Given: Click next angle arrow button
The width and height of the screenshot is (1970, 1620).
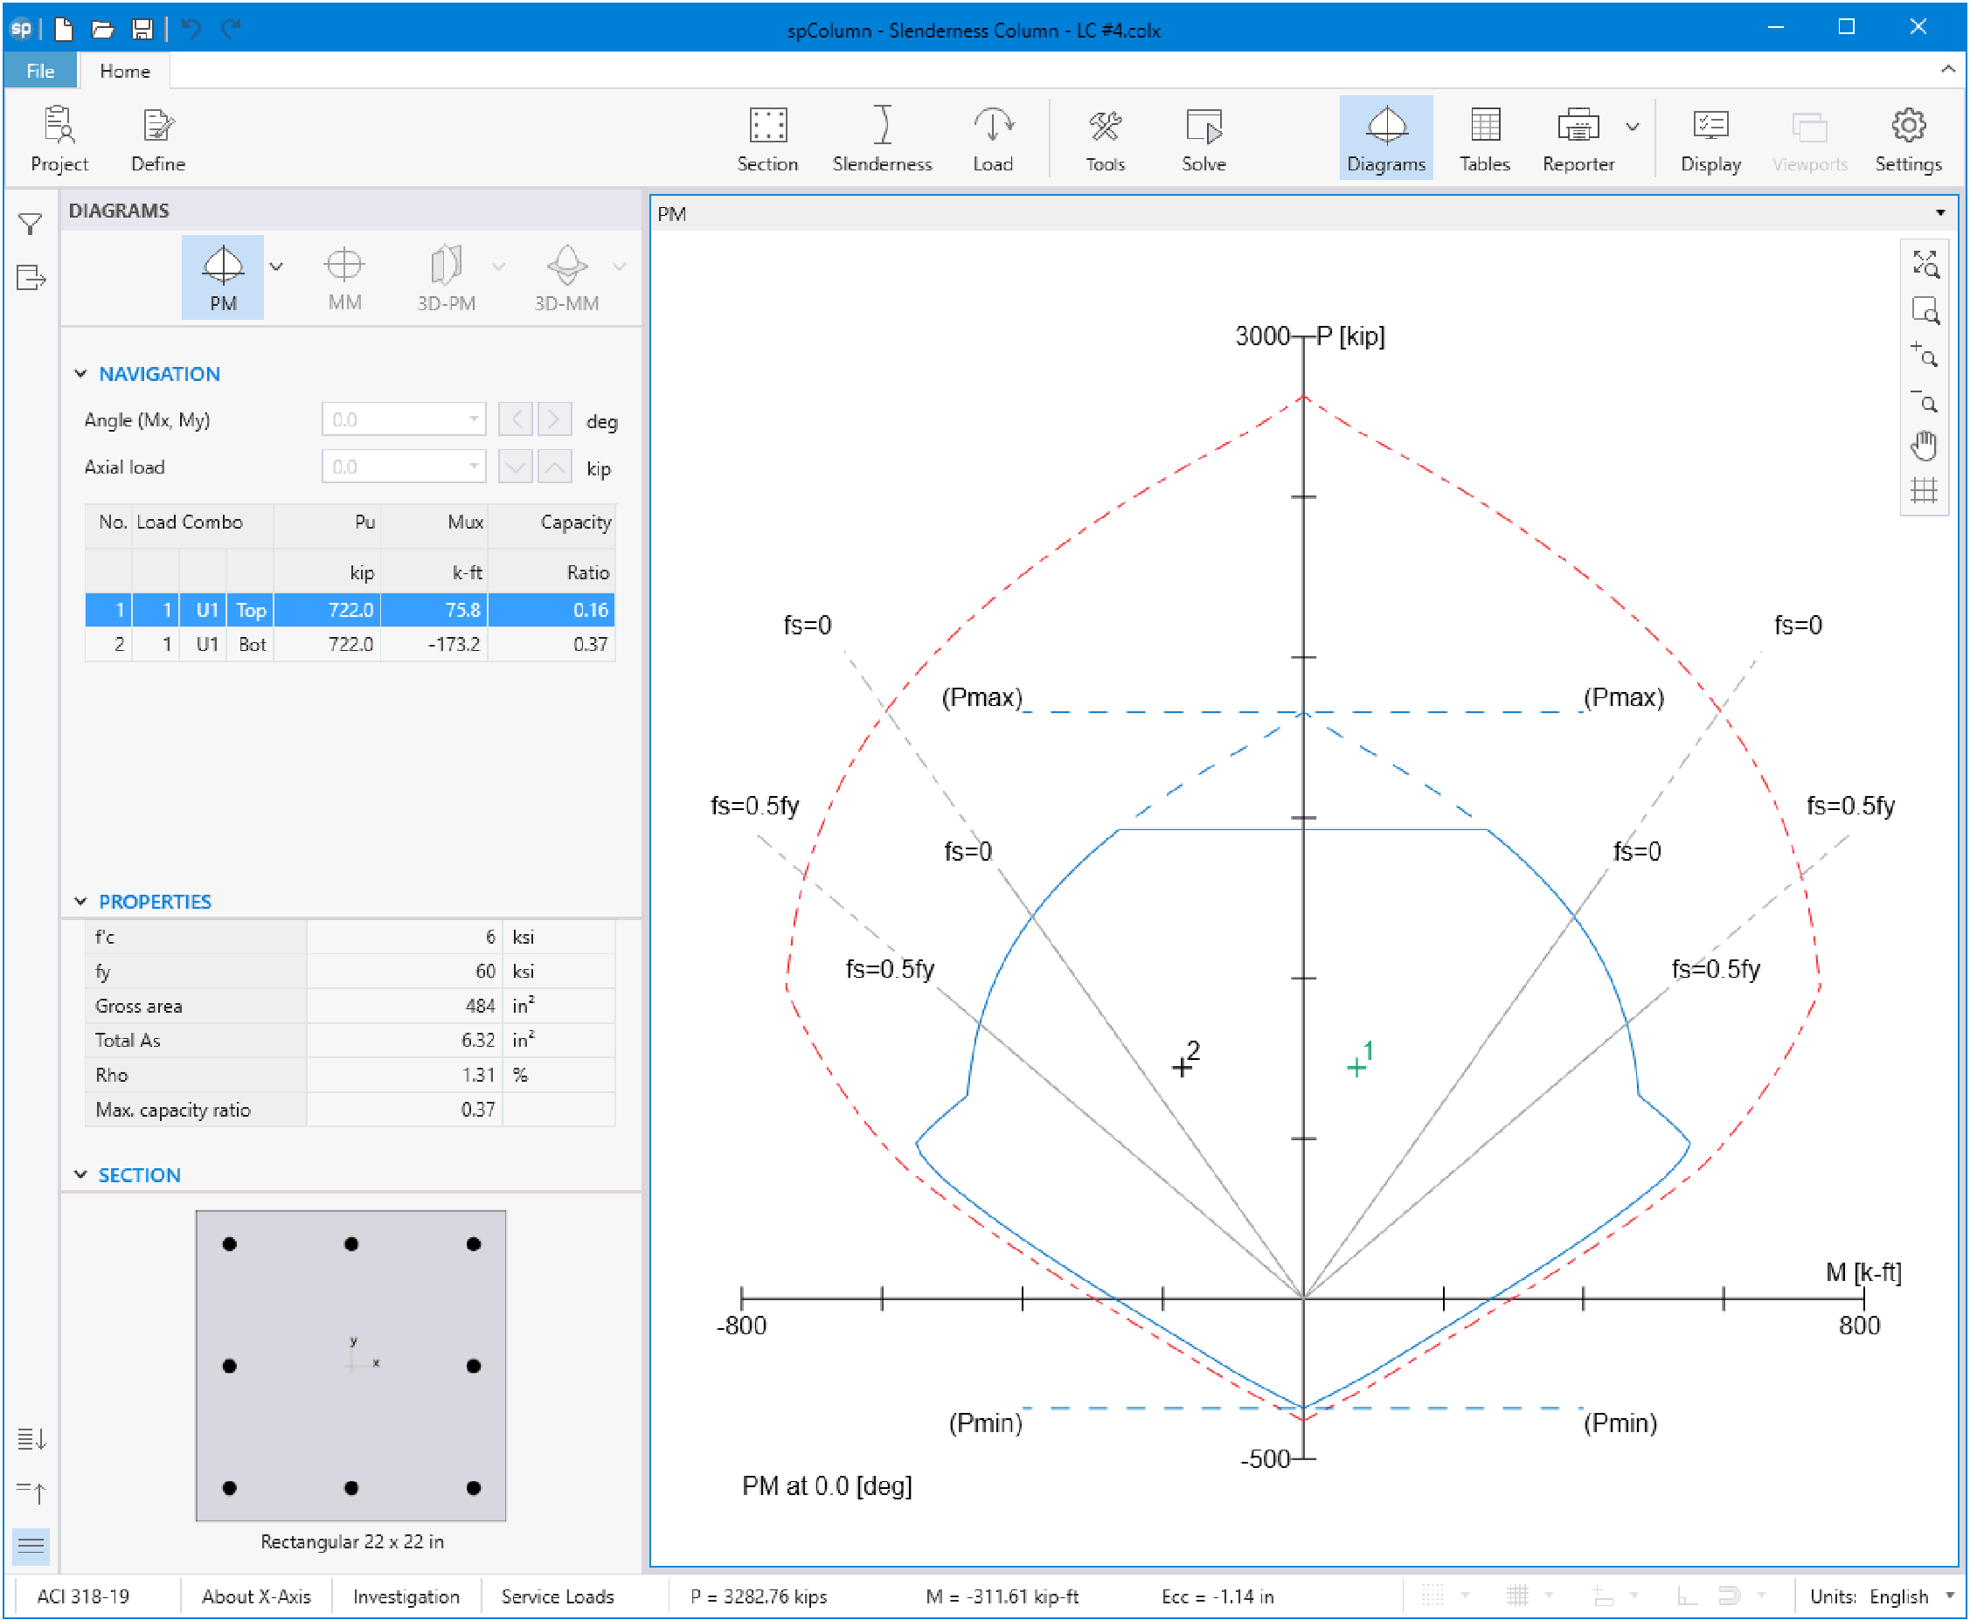Looking at the screenshot, I should click(x=555, y=419).
